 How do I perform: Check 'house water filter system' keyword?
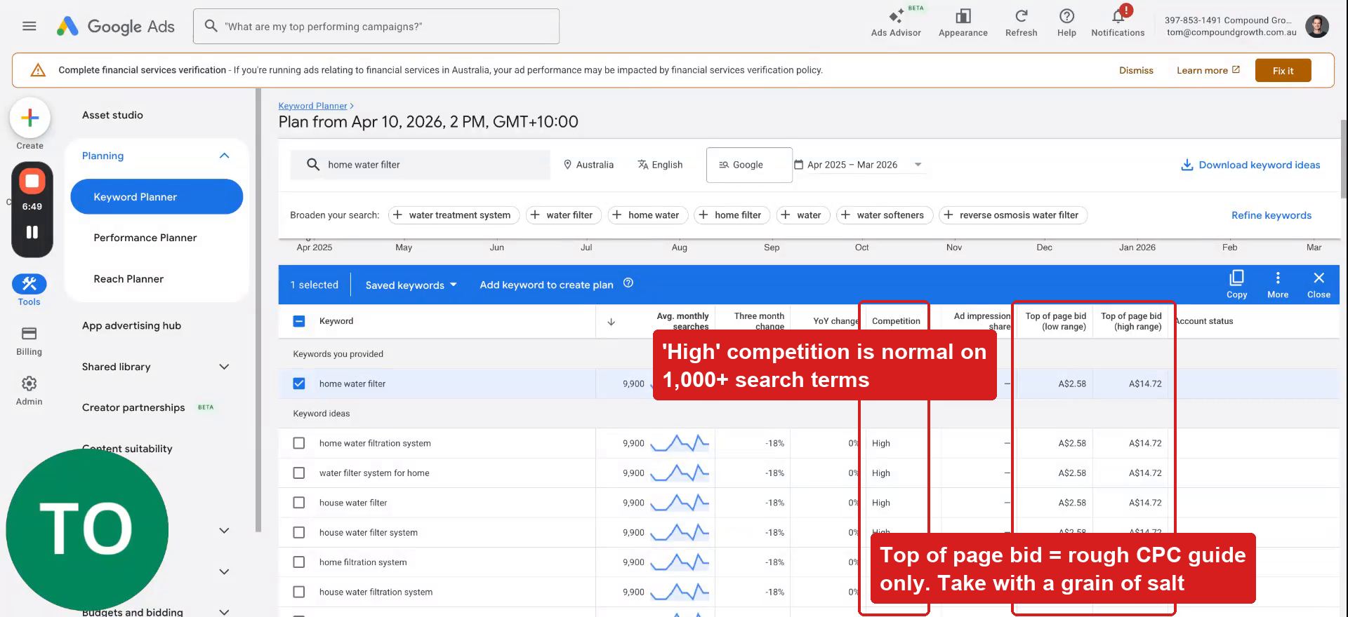(299, 532)
